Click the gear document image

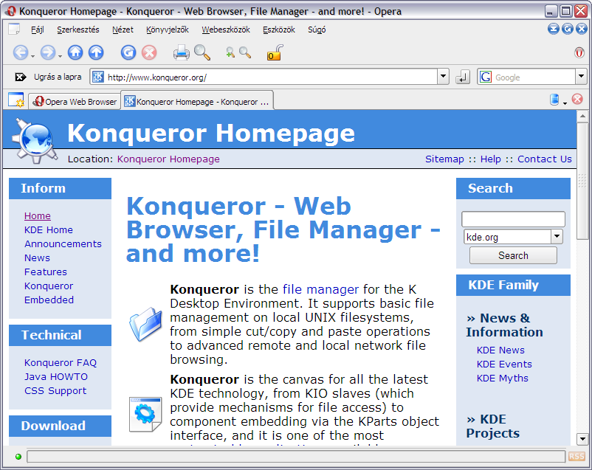click(x=145, y=414)
